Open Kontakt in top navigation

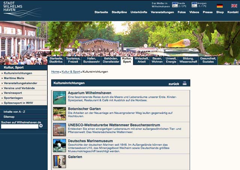[x=233, y=12]
